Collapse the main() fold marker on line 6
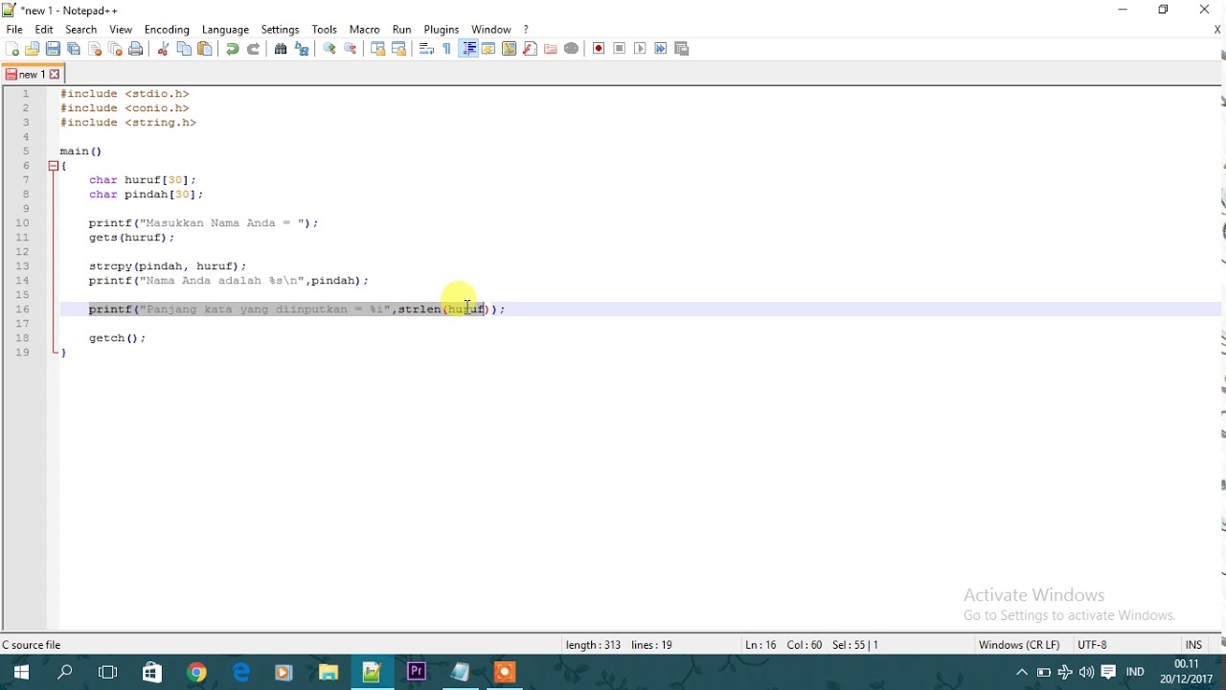The image size is (1226, 690). click(x=54, y=166)
